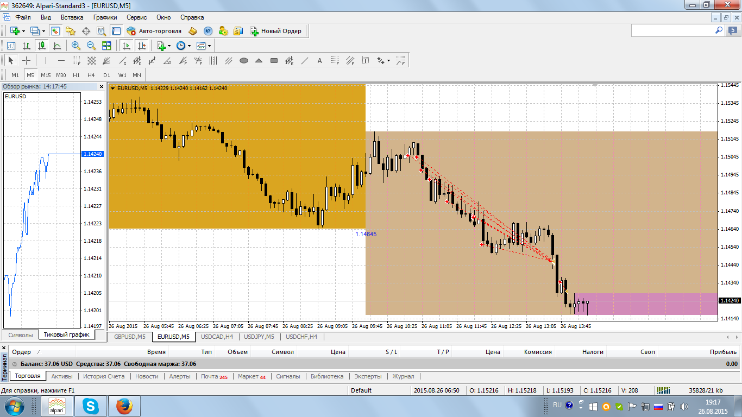This screenshot has height=417, width=742.
Task: Zoom in on the chart
Action: (x=76, y=46)
